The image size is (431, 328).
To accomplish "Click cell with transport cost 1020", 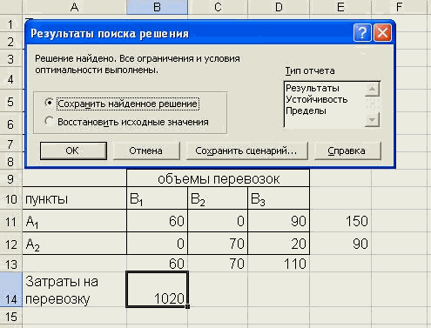I will (158, 290).
